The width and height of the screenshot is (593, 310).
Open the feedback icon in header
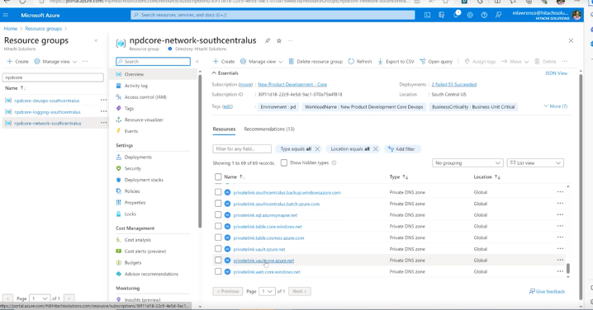pyautogui.click(x=499, y=15)
